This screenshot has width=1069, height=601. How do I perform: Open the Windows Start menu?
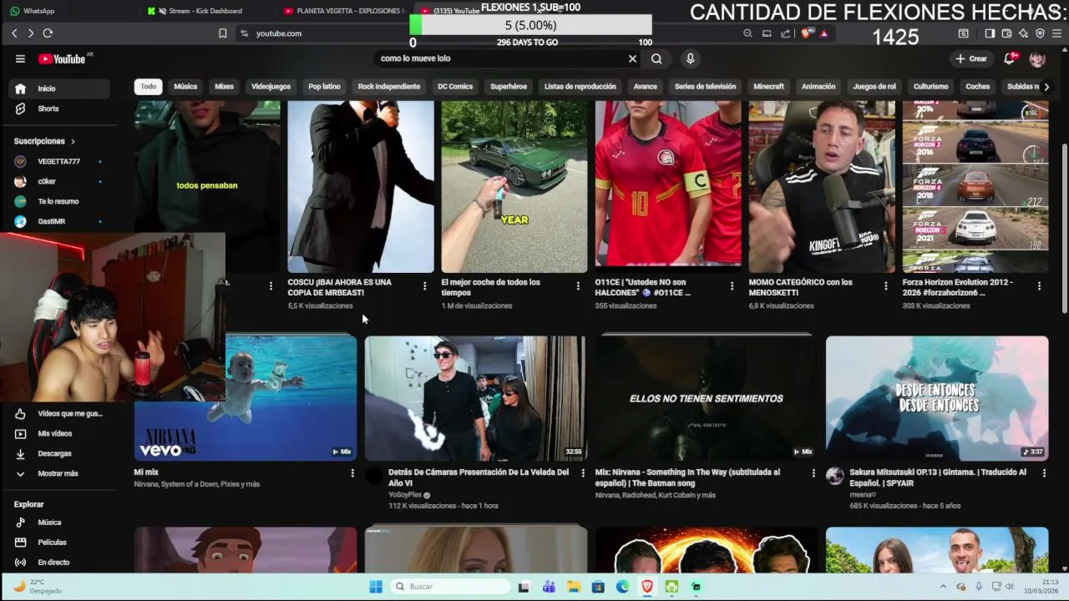(x=376, y=587)
